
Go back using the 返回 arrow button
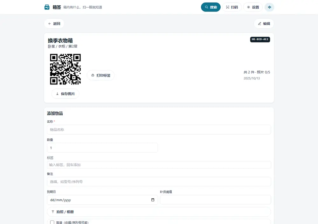click(x=54, y=24)
